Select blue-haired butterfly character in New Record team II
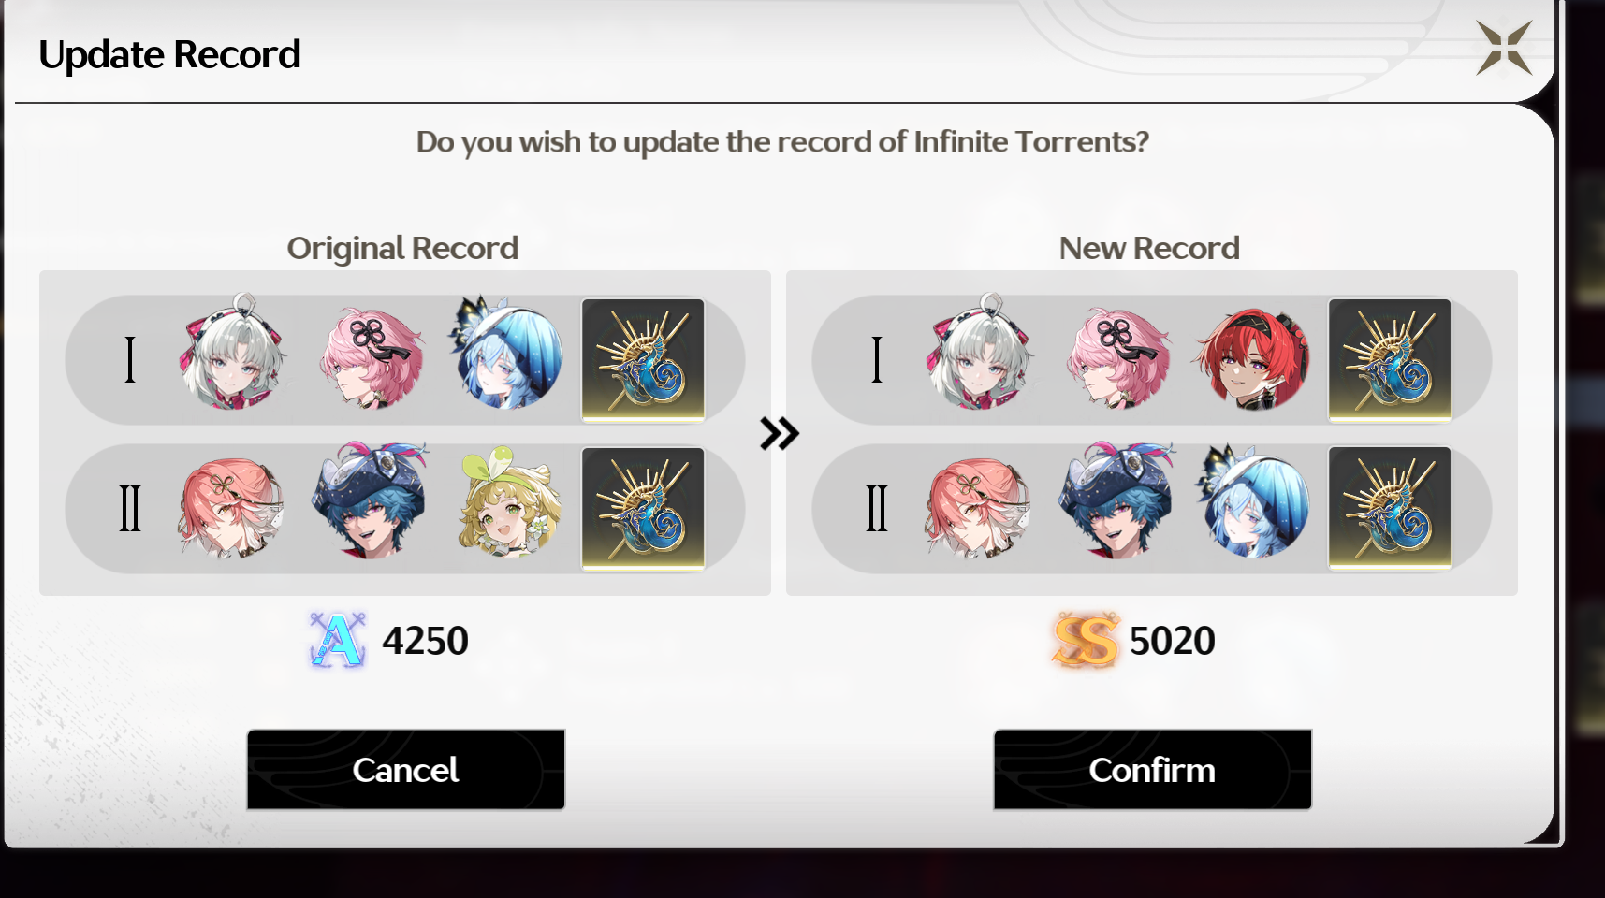This screenshot has height=898, width=1605. coord(1253,501)
